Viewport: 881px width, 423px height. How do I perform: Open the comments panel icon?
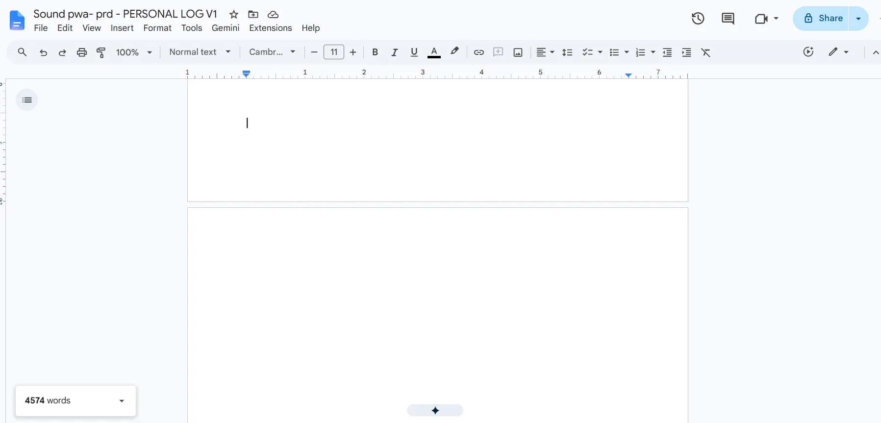(728, 19)
